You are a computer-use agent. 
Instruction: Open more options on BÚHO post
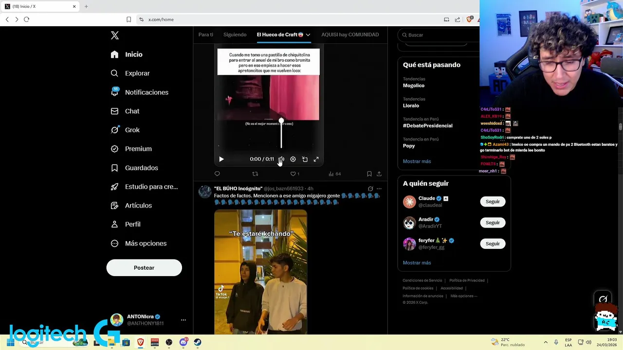point(379,189)
